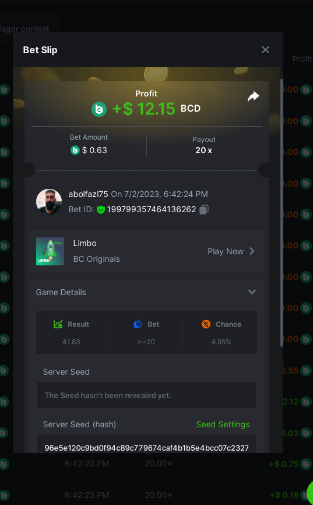Open Limbo via Play Now chevron
The width and height of the screenshot is (313, 505).
(252, 251)
